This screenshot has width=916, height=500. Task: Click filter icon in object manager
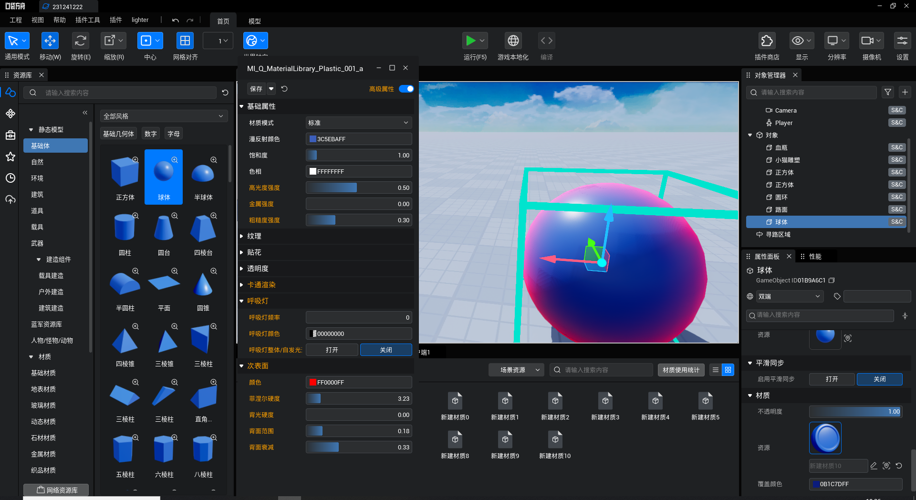[888, 92]
